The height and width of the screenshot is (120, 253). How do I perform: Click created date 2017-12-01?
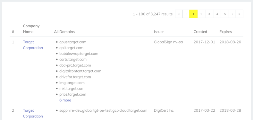(x=204, y=42)
